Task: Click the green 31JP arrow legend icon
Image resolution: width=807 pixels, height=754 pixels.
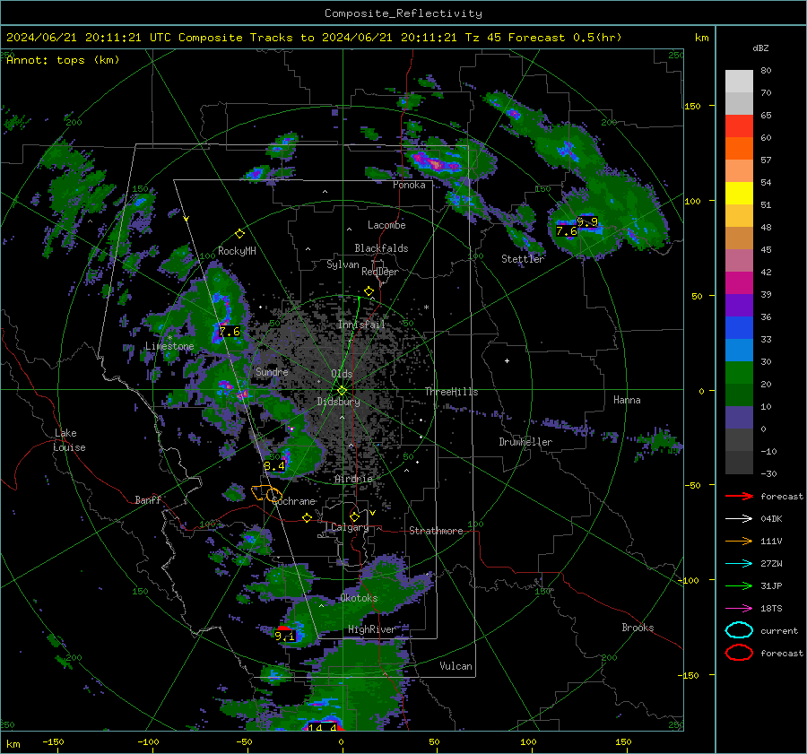Action: tap(739, 585)
